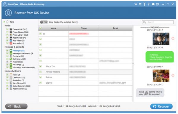The height and width of the screenshot is (114, 178).
Task: Toggle the Voicemail checkbox
Action: [7, 62]
